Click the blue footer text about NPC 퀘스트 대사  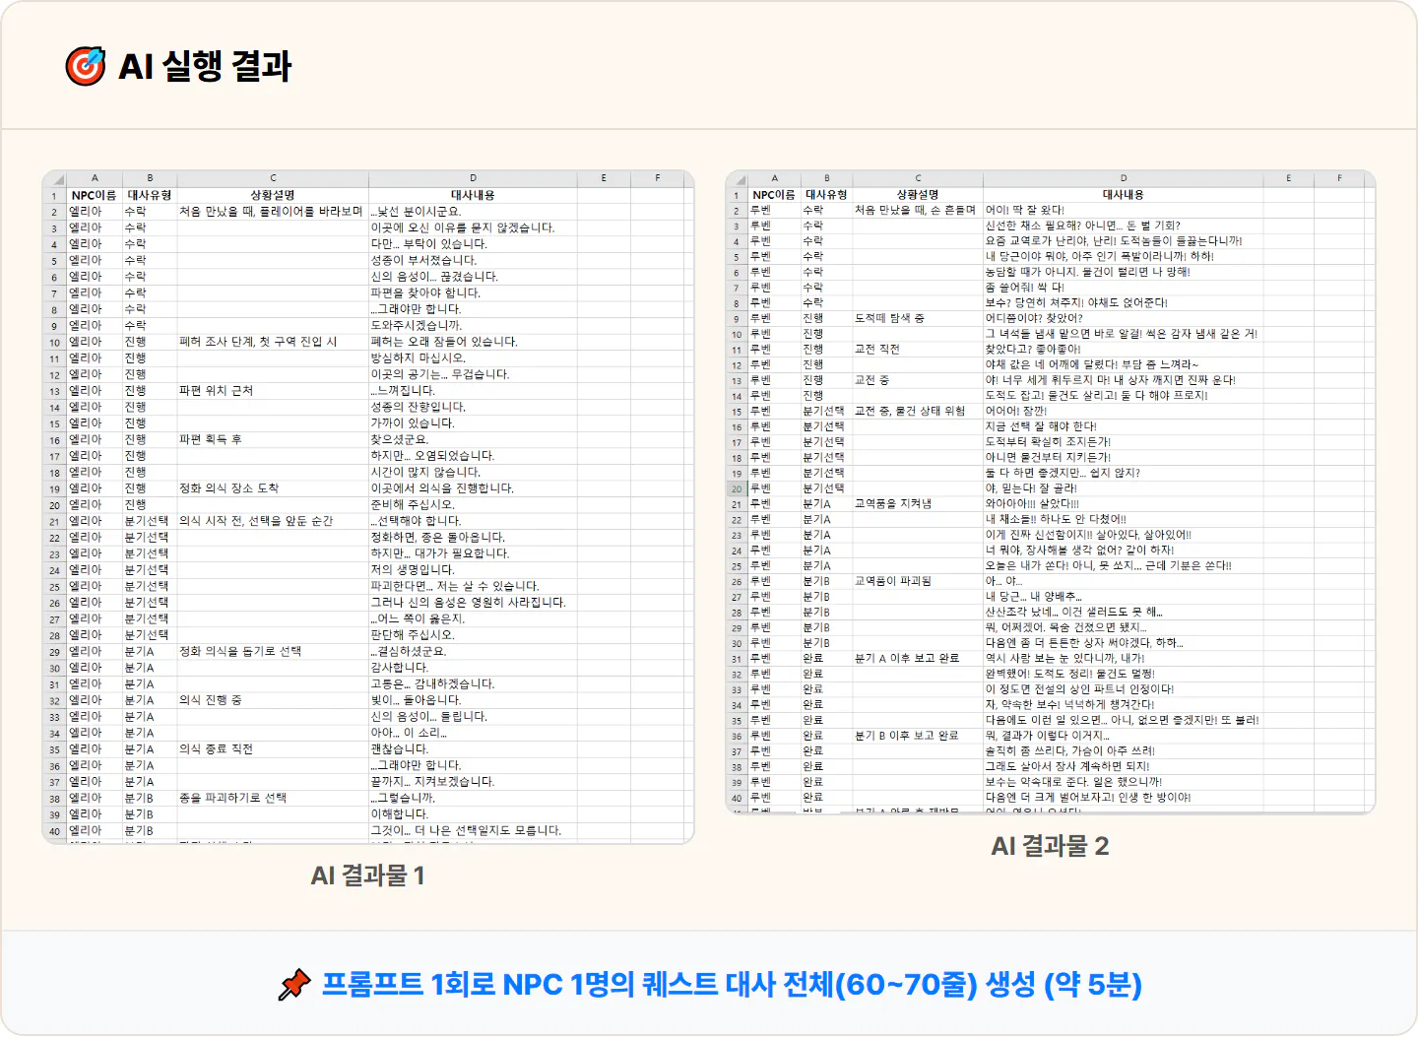pyautogui.click(x=732, y=984)
